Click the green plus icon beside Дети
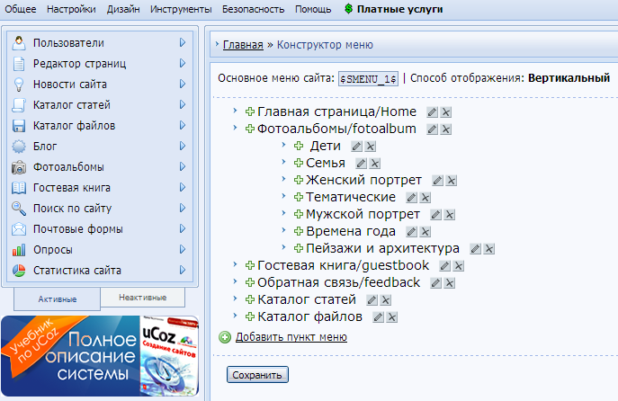 [x=299, y=147]
